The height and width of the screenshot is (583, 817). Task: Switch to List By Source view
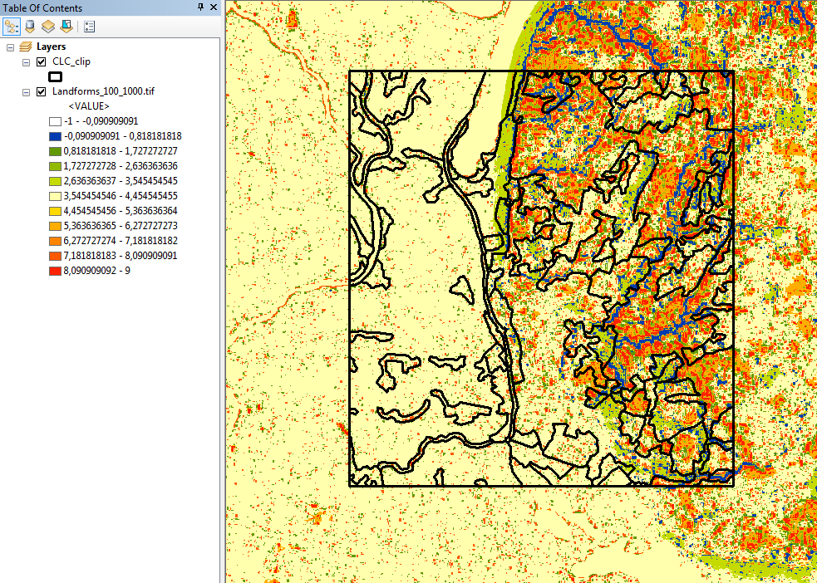coord(30,26)
